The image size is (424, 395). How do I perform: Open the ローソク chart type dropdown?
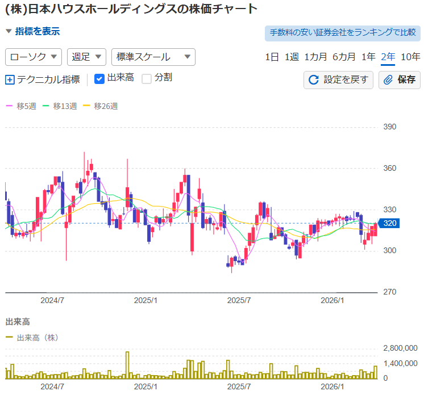click(34, 57)
